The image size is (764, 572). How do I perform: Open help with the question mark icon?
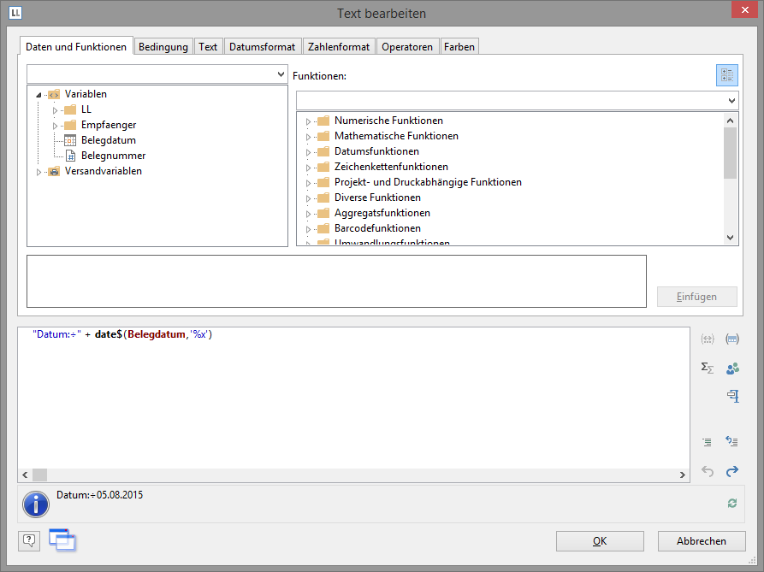[29, 540]
